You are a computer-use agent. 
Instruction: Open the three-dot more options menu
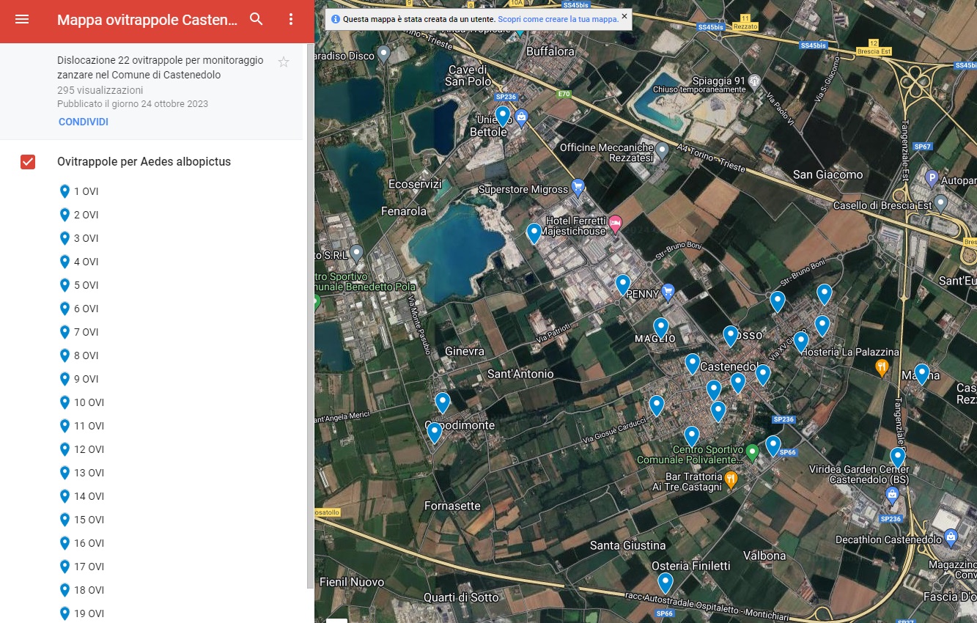291,19
